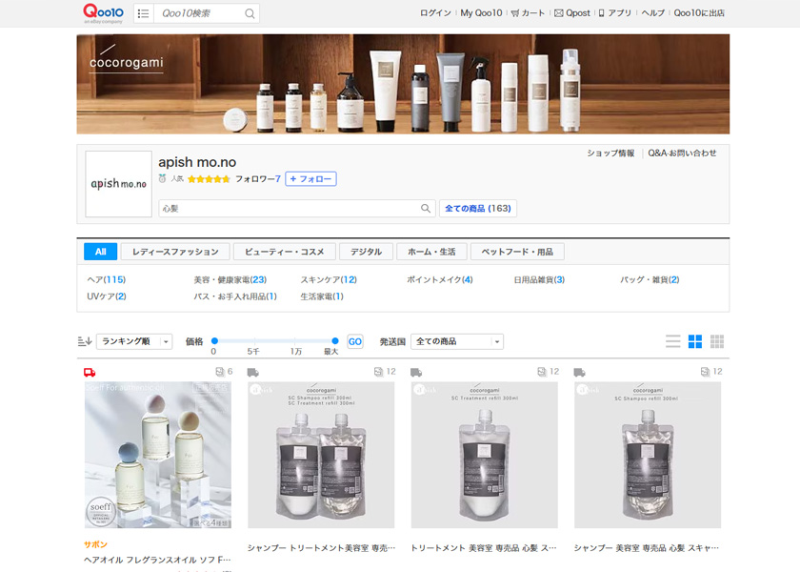
Task: Filter by ヘア(115) subcategory
Action: pyautogui.click(x=106, y=280)
